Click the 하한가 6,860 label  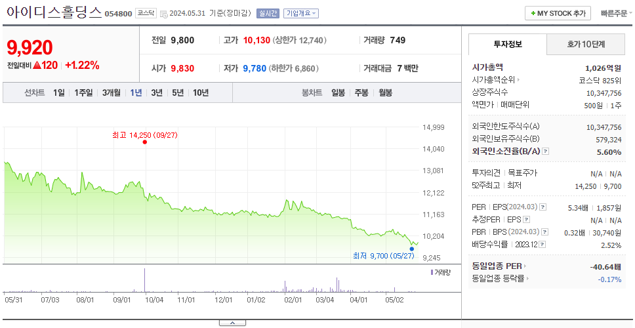coord(294,68)
